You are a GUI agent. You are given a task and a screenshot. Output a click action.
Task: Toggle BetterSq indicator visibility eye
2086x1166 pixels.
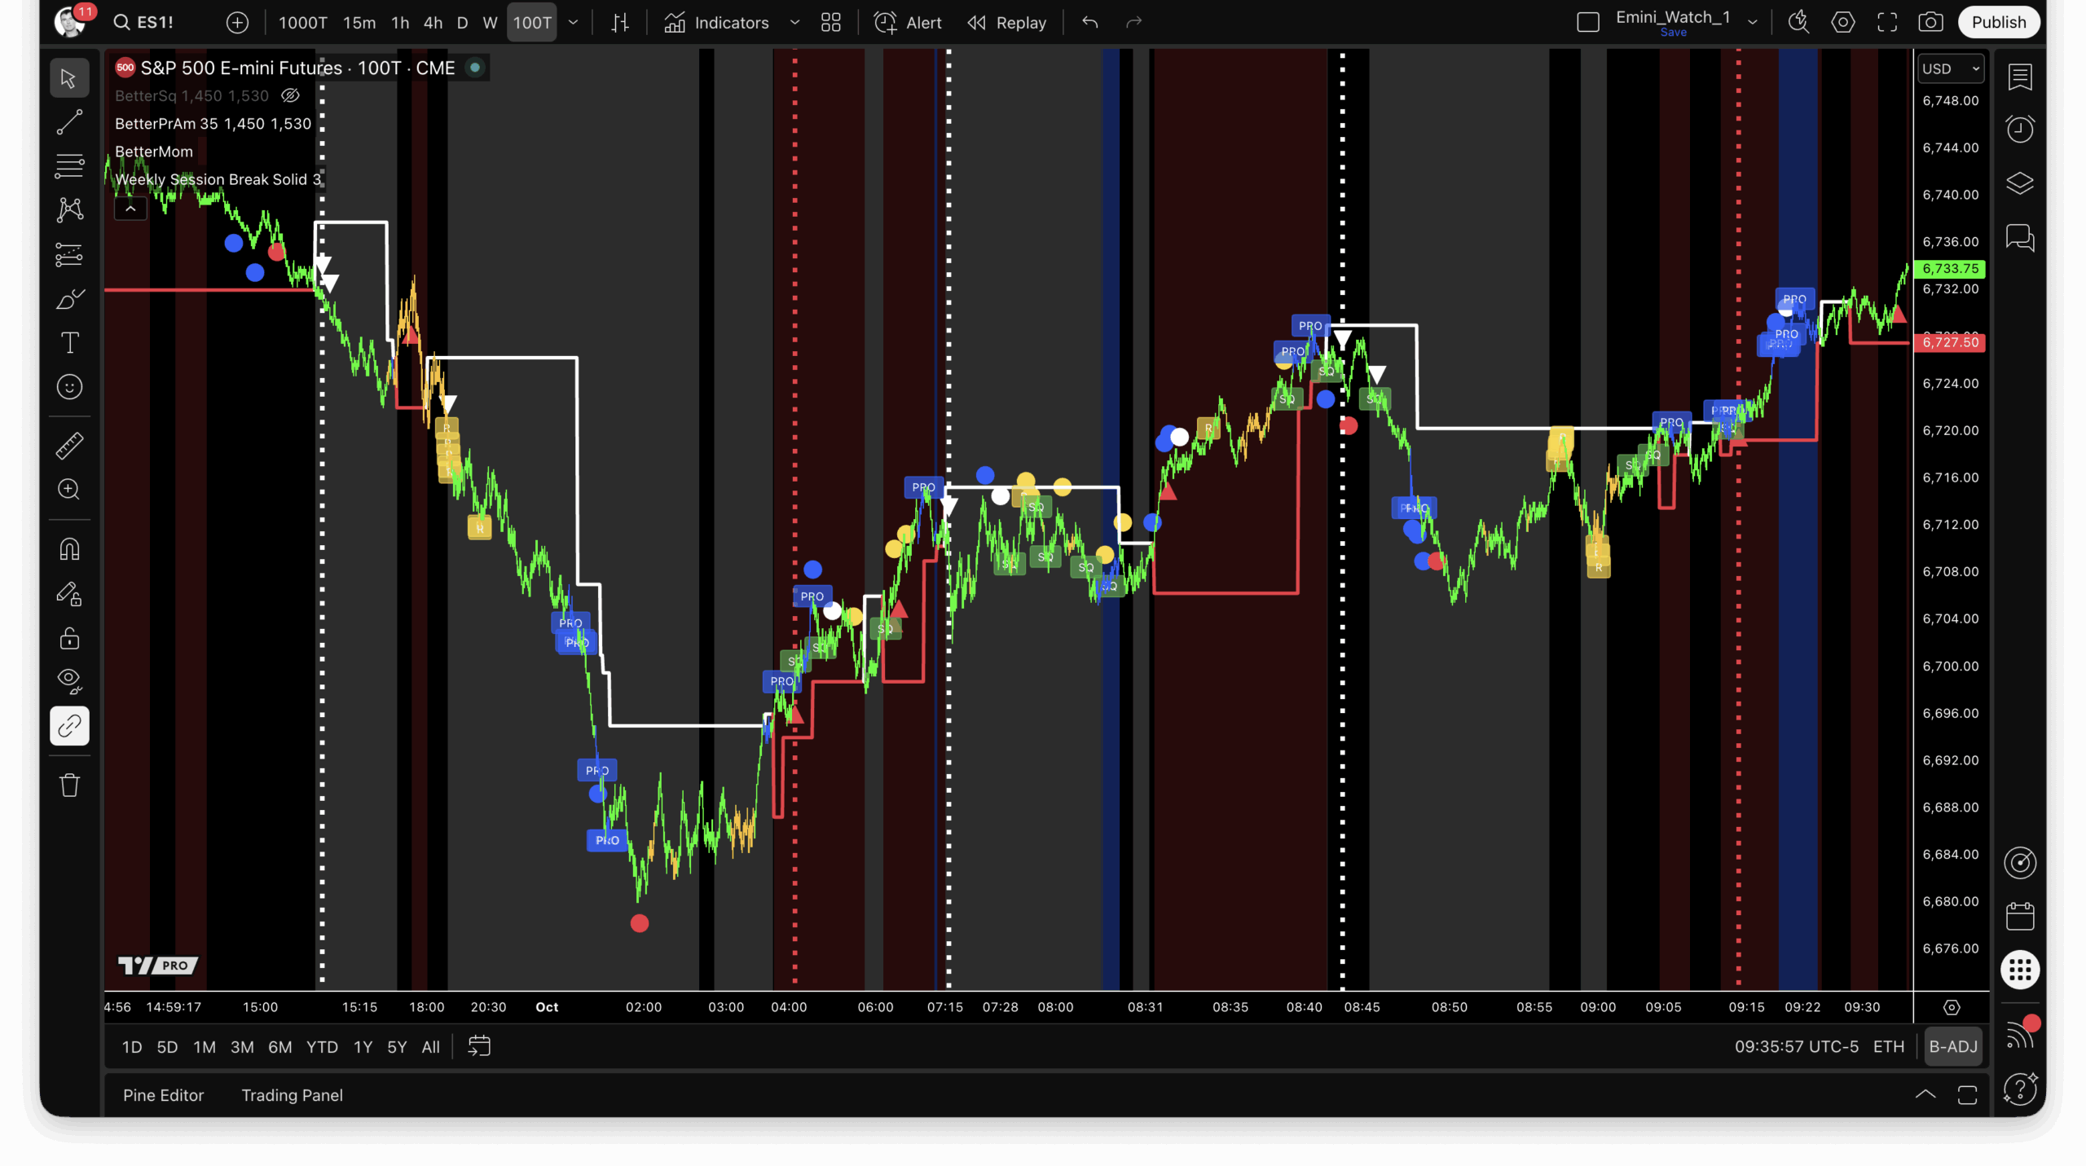[x=290, y=96]
